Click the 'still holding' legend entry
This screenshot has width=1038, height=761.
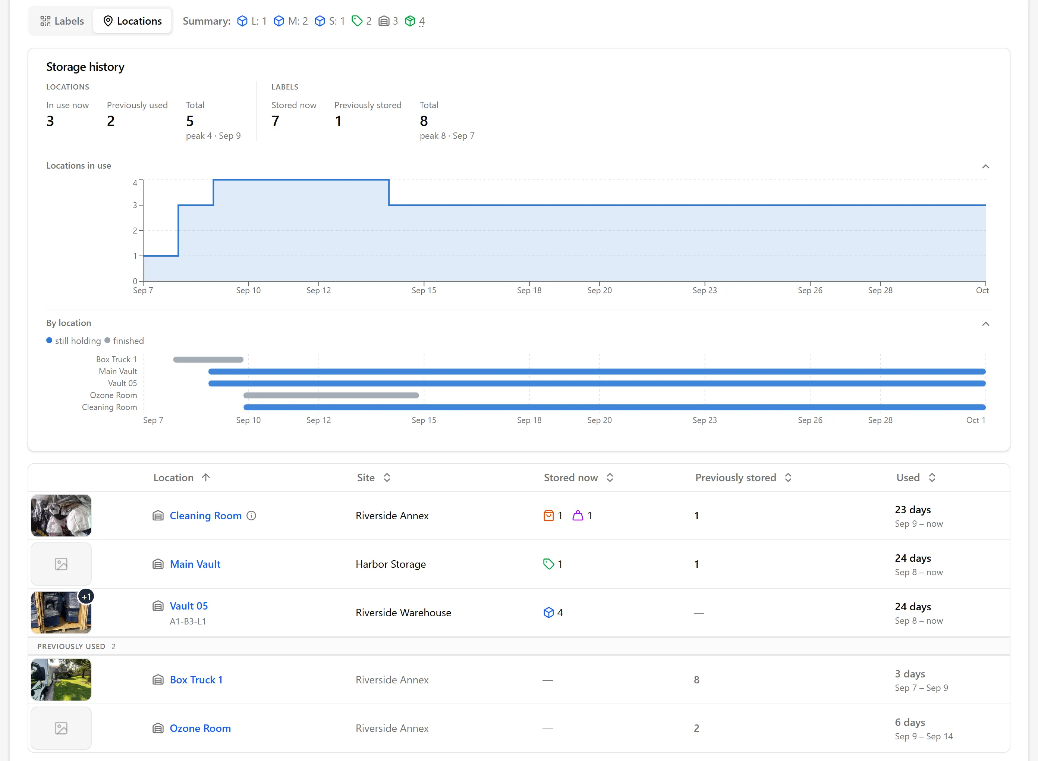(74, 341)
